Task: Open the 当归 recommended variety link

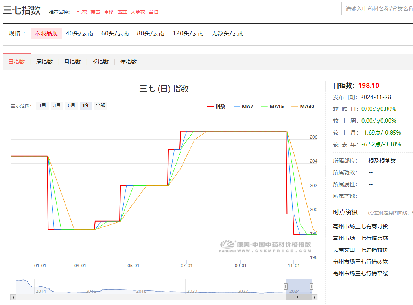Action: (x=153, y=12)
